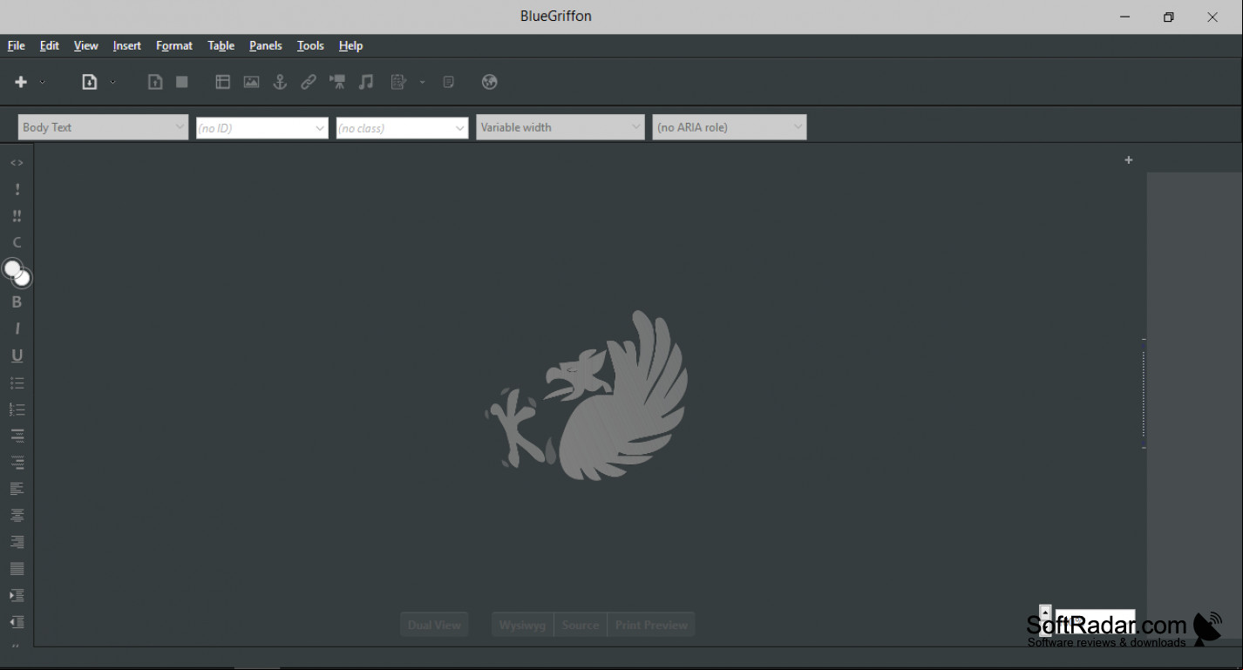The width and height of the screenshot is (1243, 670).
Task: Click the definition description icon in sidebar
Action: pyautogui.click(x=17, y=463)
